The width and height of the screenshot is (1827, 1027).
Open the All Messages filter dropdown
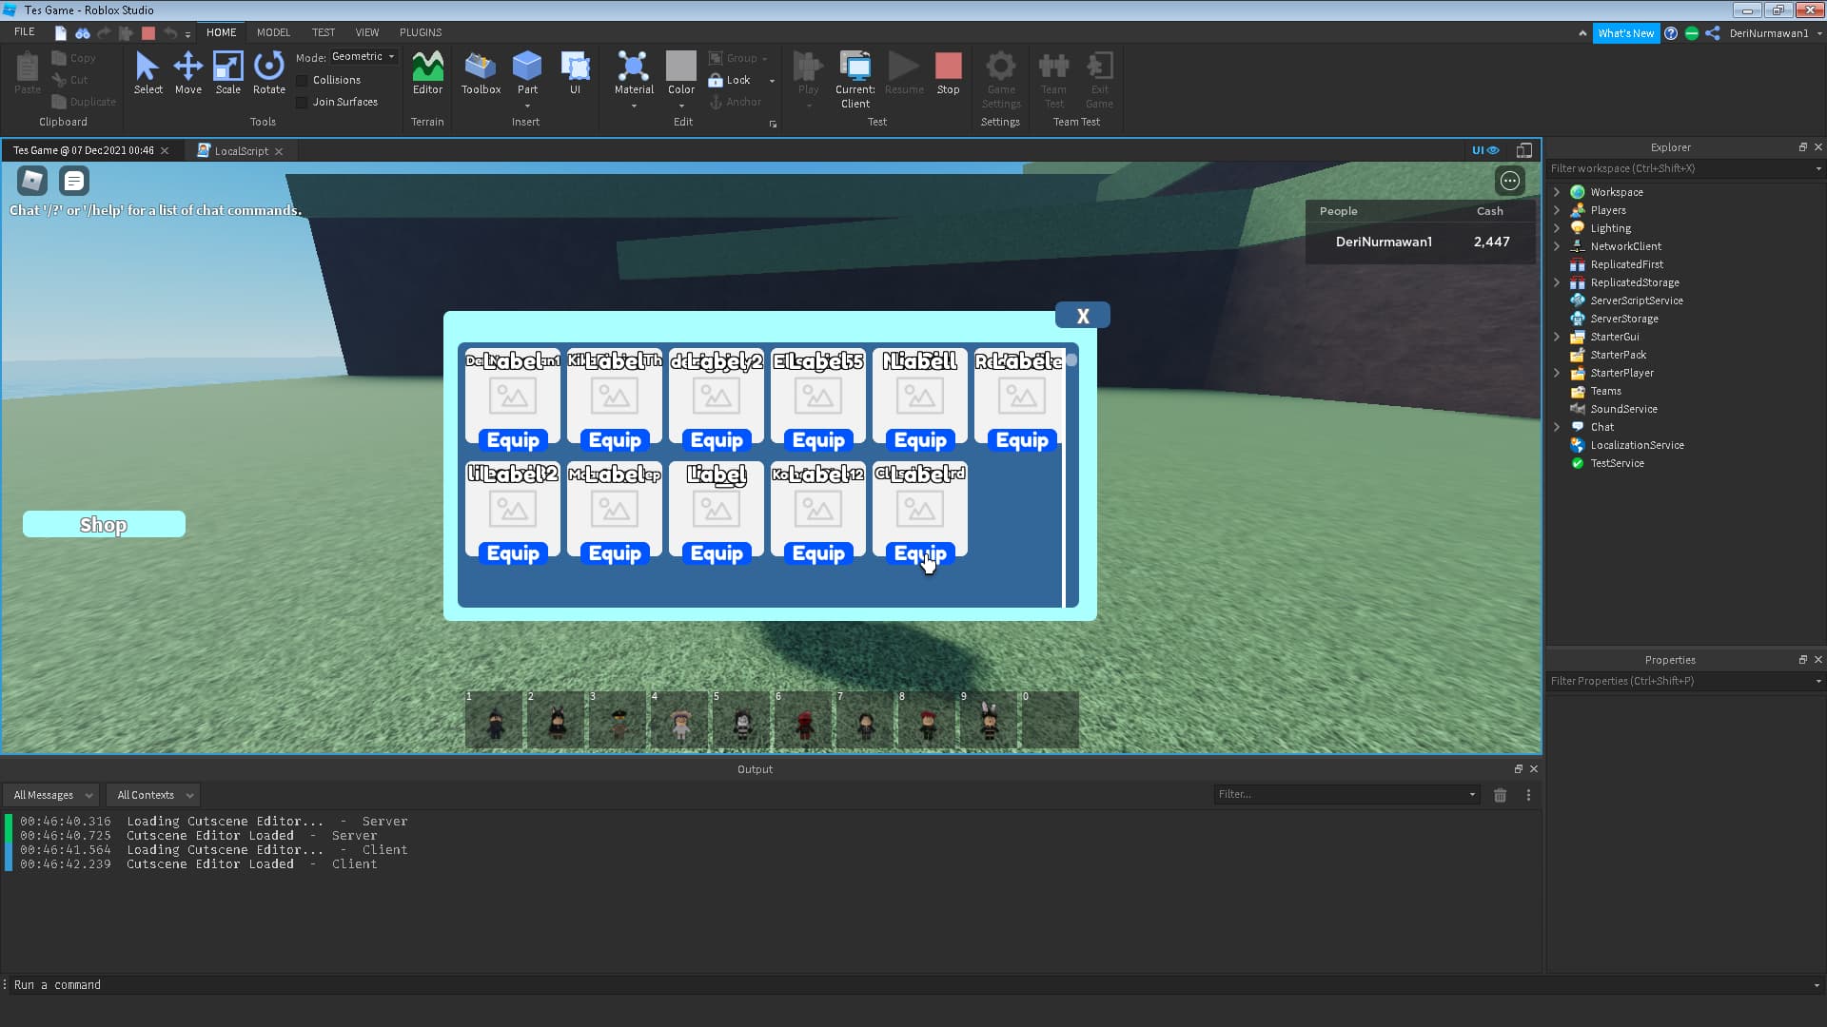pos(49,794)
